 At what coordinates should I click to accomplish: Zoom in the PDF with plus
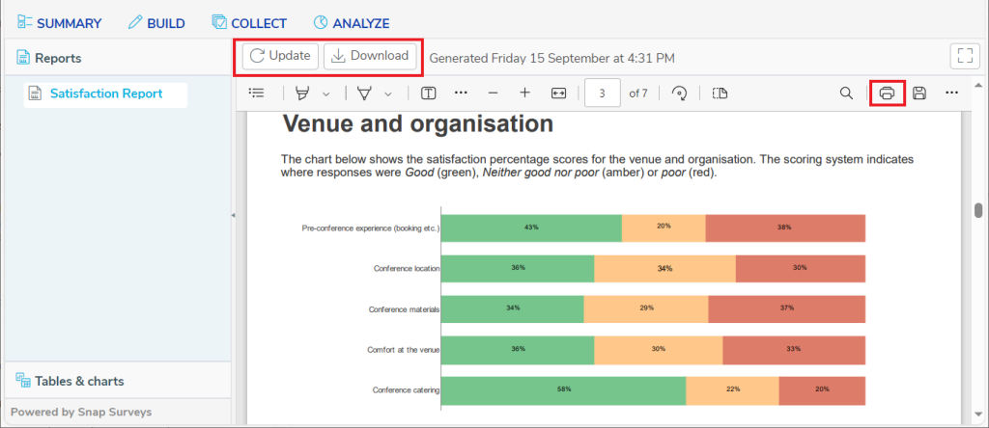[x=524, y=94]
